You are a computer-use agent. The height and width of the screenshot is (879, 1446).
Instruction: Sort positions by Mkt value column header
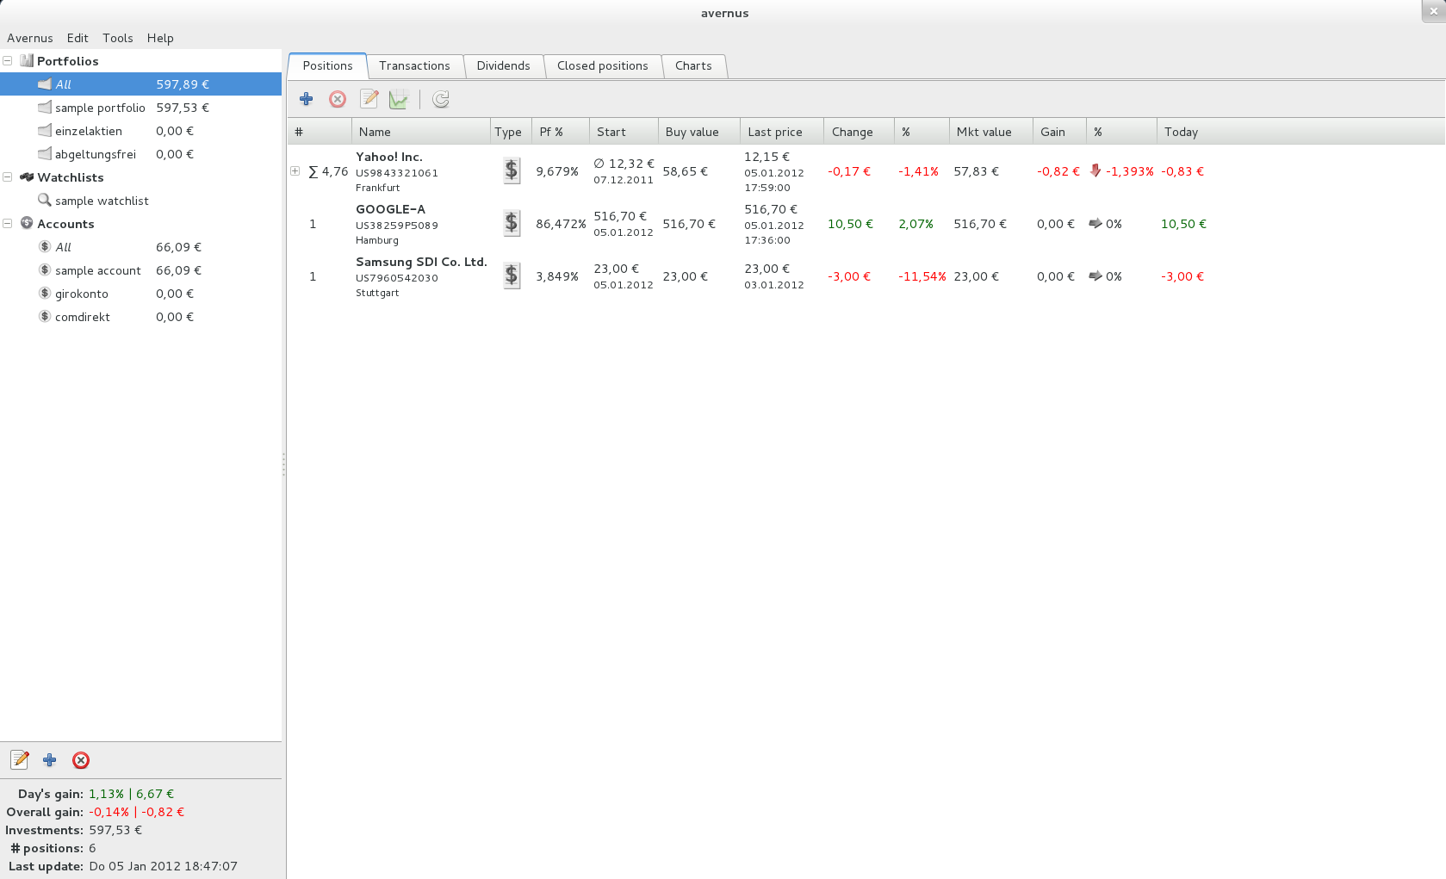click(984, 132)
